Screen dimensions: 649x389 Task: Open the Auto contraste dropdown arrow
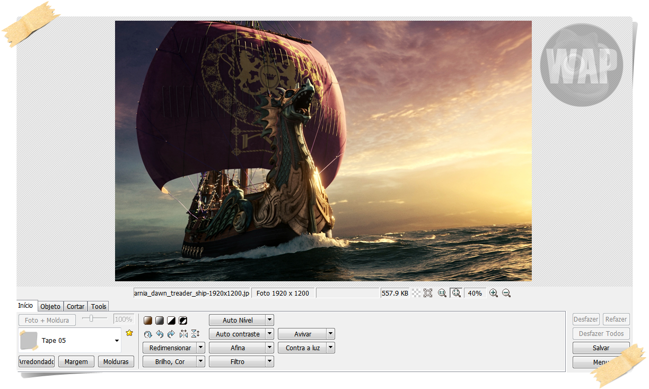[x=270, y=334]
